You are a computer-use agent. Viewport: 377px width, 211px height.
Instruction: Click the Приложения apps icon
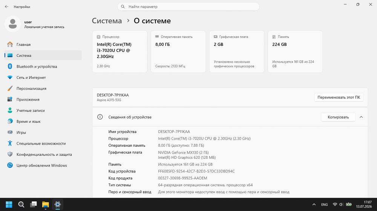pos(10,99)
